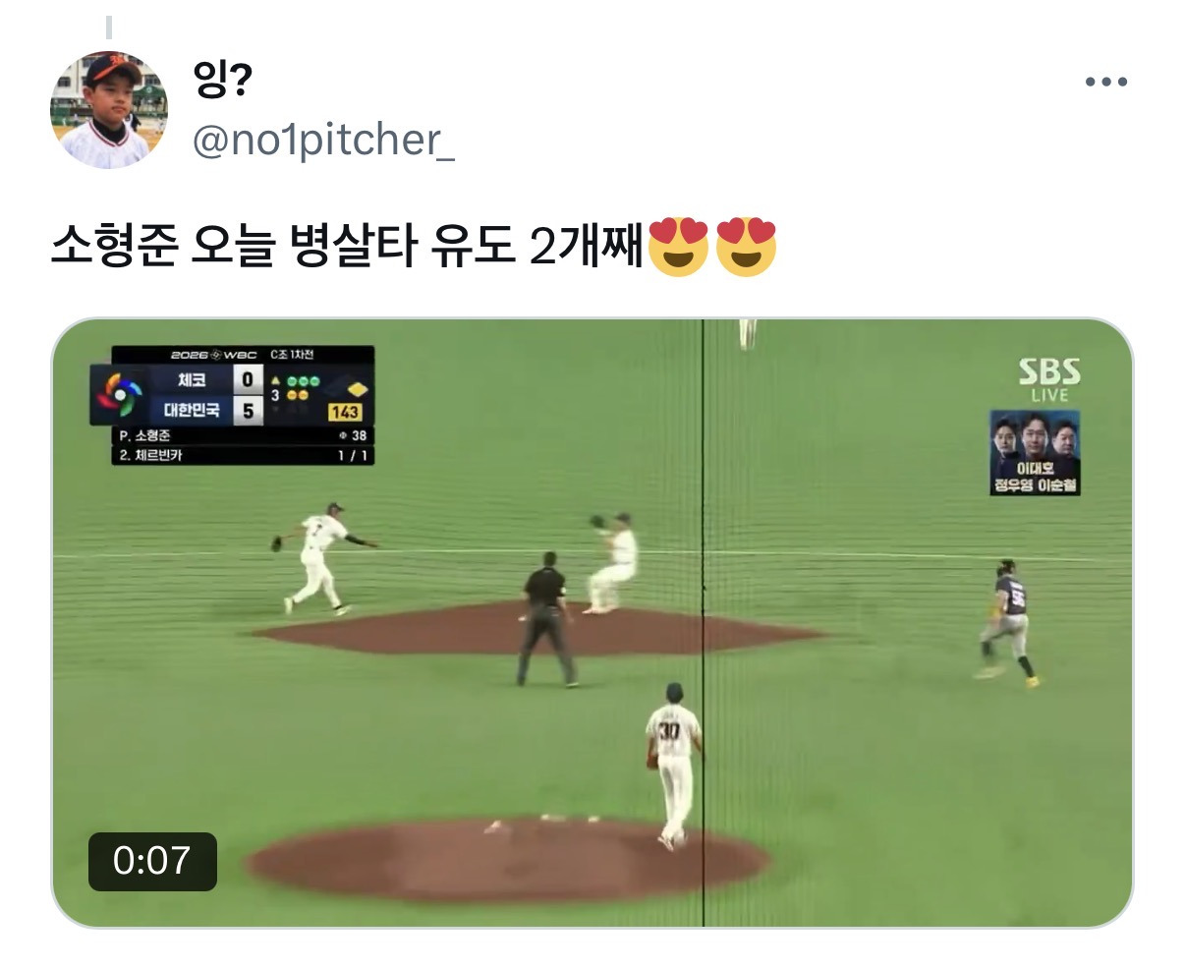
Task: Click the WBC logo on scoreboard
Action: pyautogui.click(x=118, y=395)
